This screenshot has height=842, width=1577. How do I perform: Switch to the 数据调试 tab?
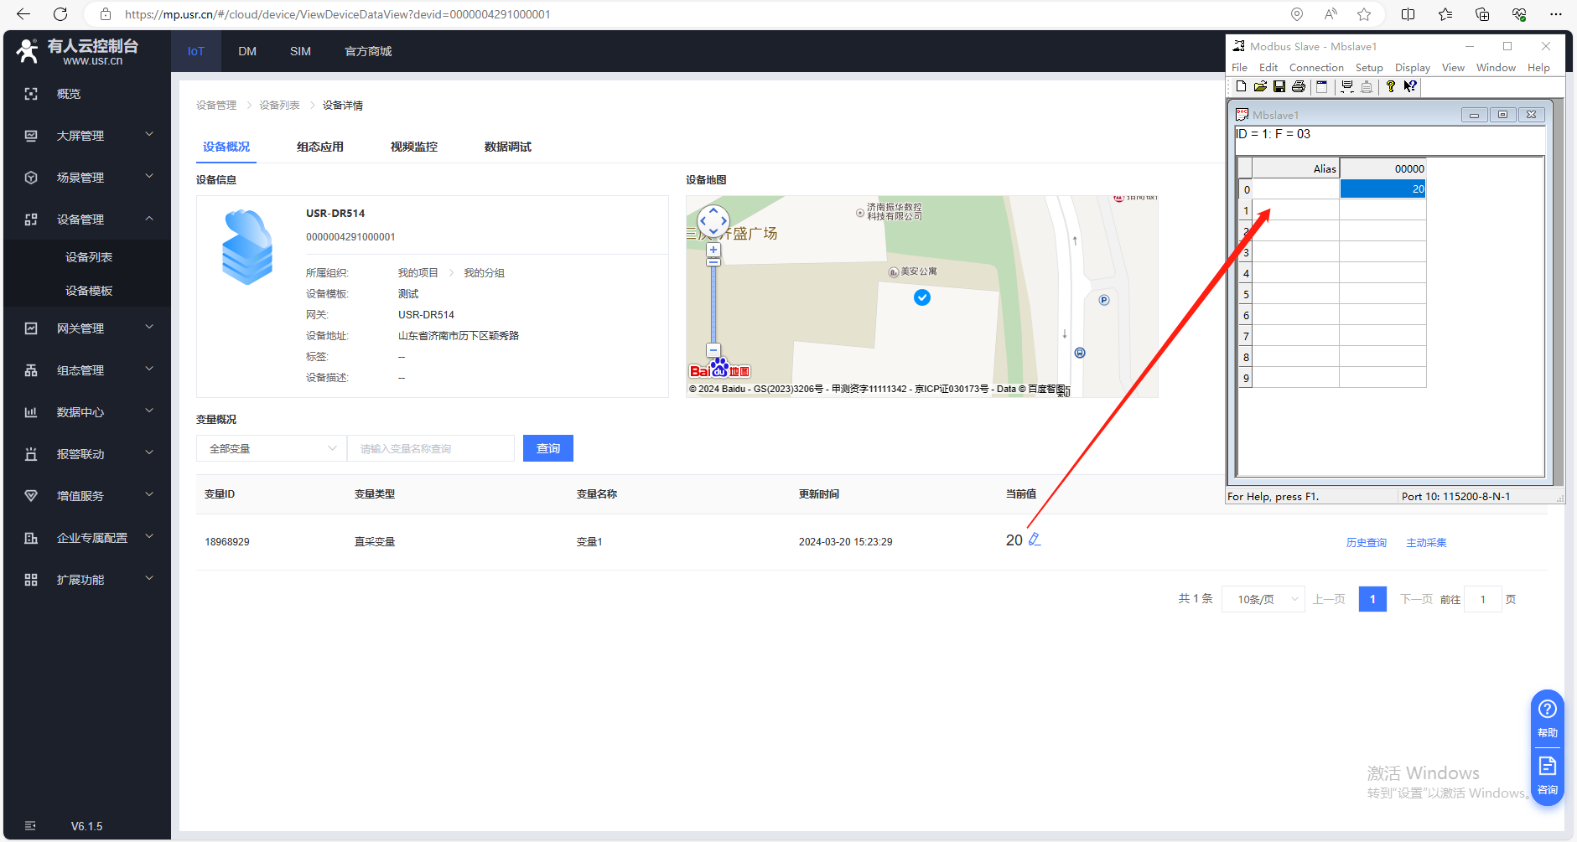click(507, 147)
